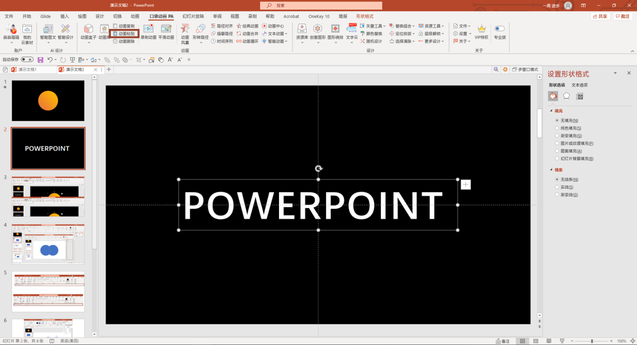This screenshot has height=345, width=637.
Task: Click 动画中心 animation center
Action: pos(273,26)
